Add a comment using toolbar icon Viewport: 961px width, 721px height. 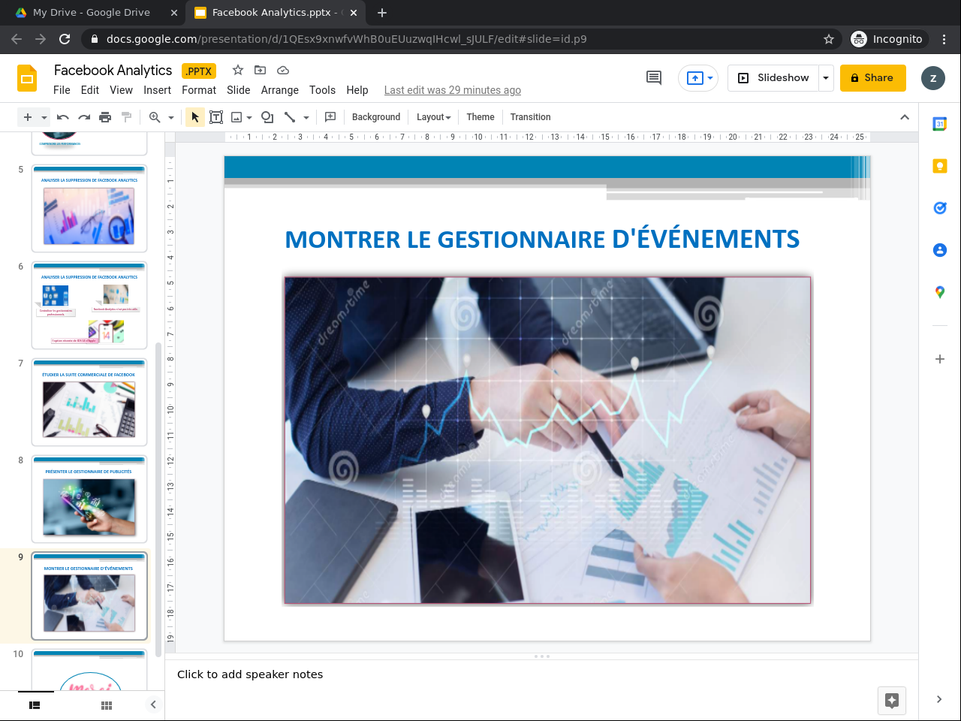click(x=330, y=117)
